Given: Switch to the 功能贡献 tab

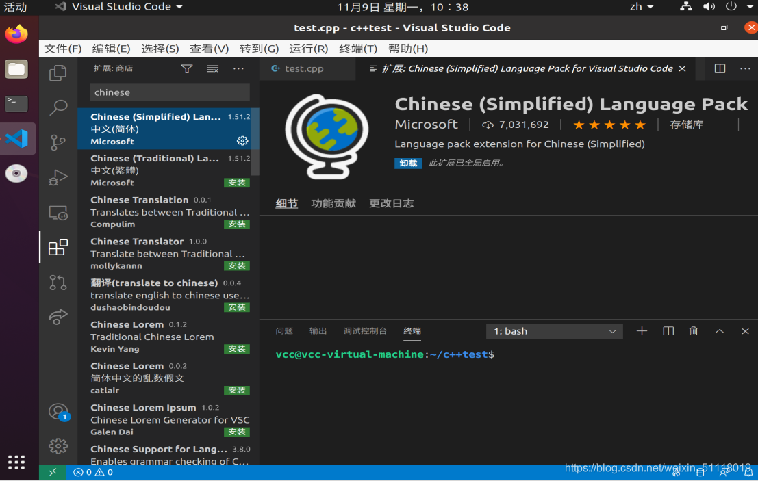Looking at the screenshot, I should point(333,204).
